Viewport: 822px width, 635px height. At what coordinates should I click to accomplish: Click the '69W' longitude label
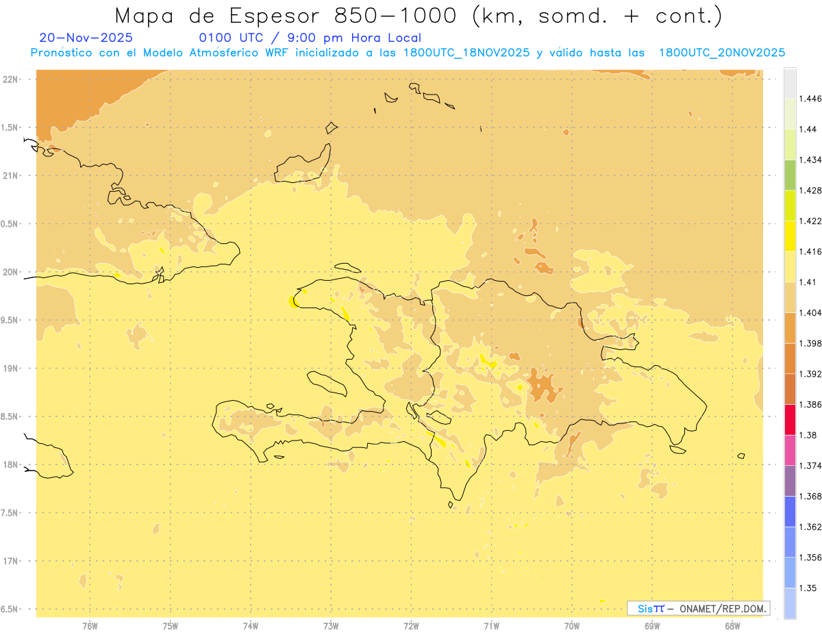[652, 626]
